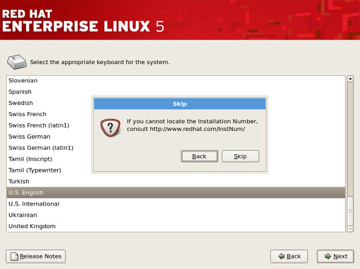Click the Next button at bottom right

[336, 256]
